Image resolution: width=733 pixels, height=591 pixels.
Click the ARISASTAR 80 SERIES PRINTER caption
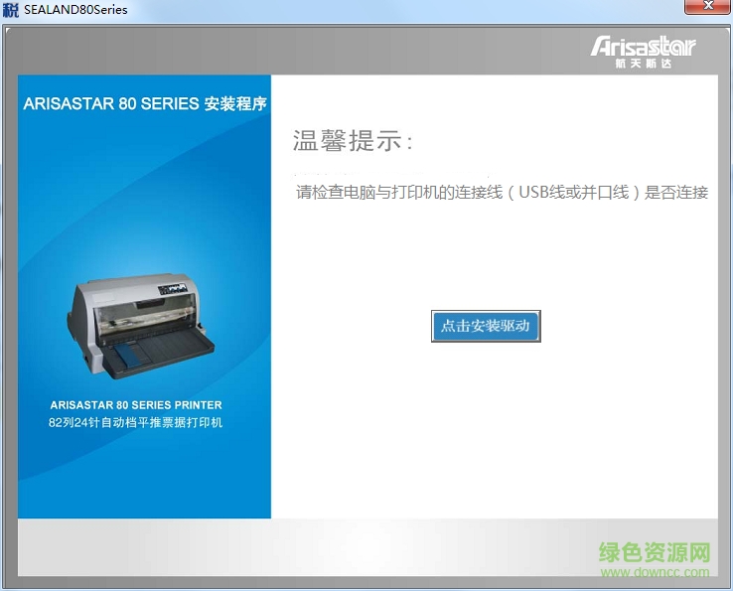point(136,405)
